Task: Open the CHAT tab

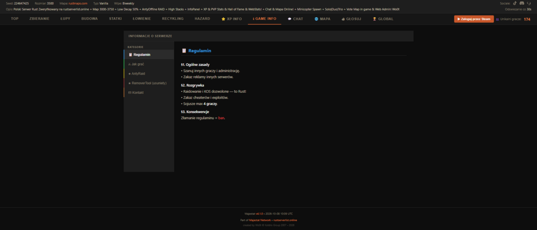Action: point(295,19)
